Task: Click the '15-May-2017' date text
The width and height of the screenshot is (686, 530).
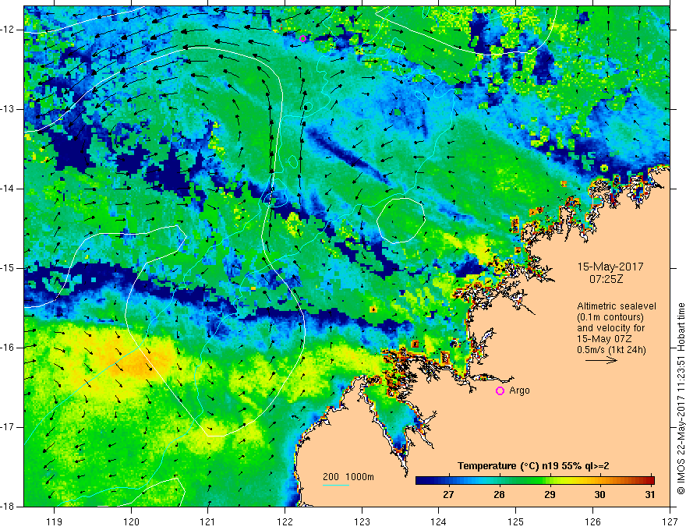Action: (x=610, y=267)
